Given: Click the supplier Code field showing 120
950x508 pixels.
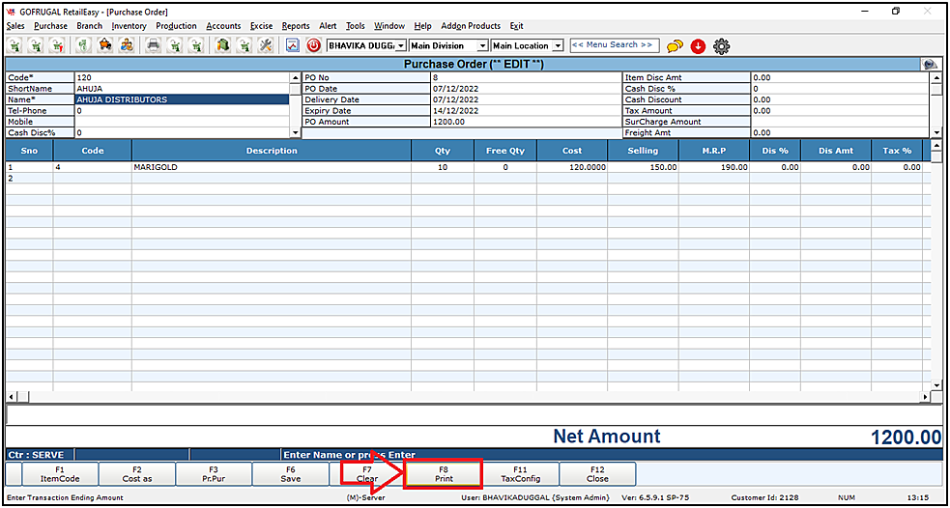Looking at the screenshot, I should click(x=182, y=77).
